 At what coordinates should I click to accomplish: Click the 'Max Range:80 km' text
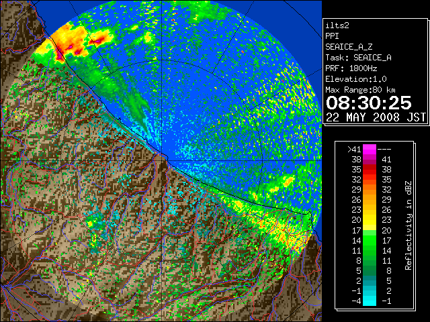(x=360, y=90)
